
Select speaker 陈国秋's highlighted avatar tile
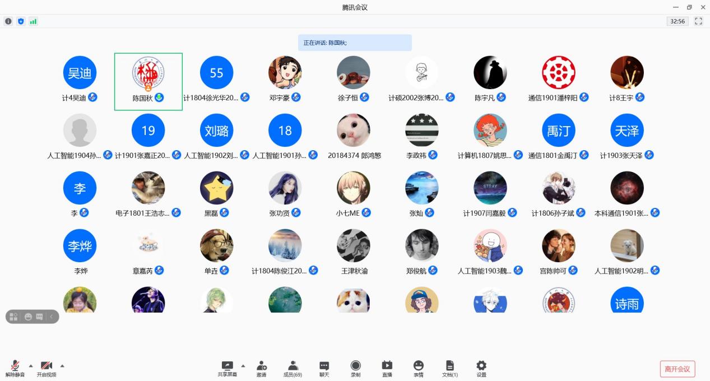tap(149, 81)
